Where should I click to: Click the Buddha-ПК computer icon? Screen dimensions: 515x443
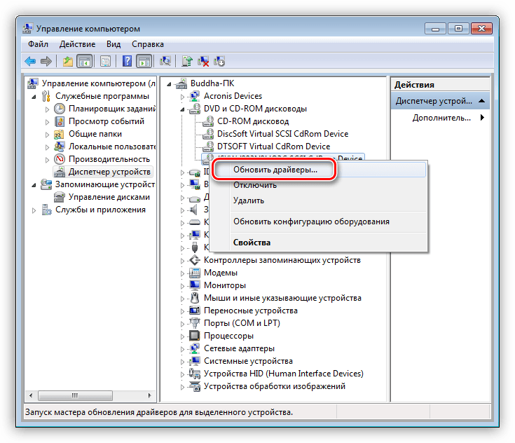tap(181, 83)
